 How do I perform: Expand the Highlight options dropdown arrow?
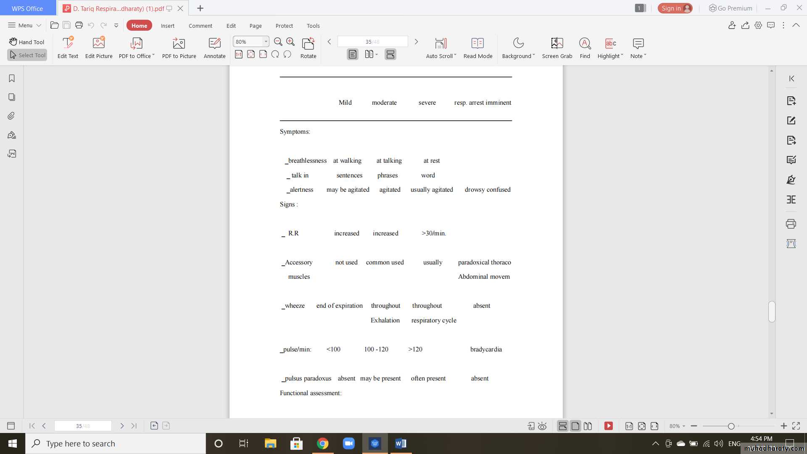pos(622,55)
